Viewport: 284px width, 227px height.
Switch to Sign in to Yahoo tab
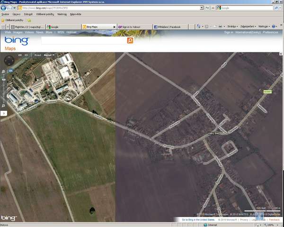tap(134, 27)
